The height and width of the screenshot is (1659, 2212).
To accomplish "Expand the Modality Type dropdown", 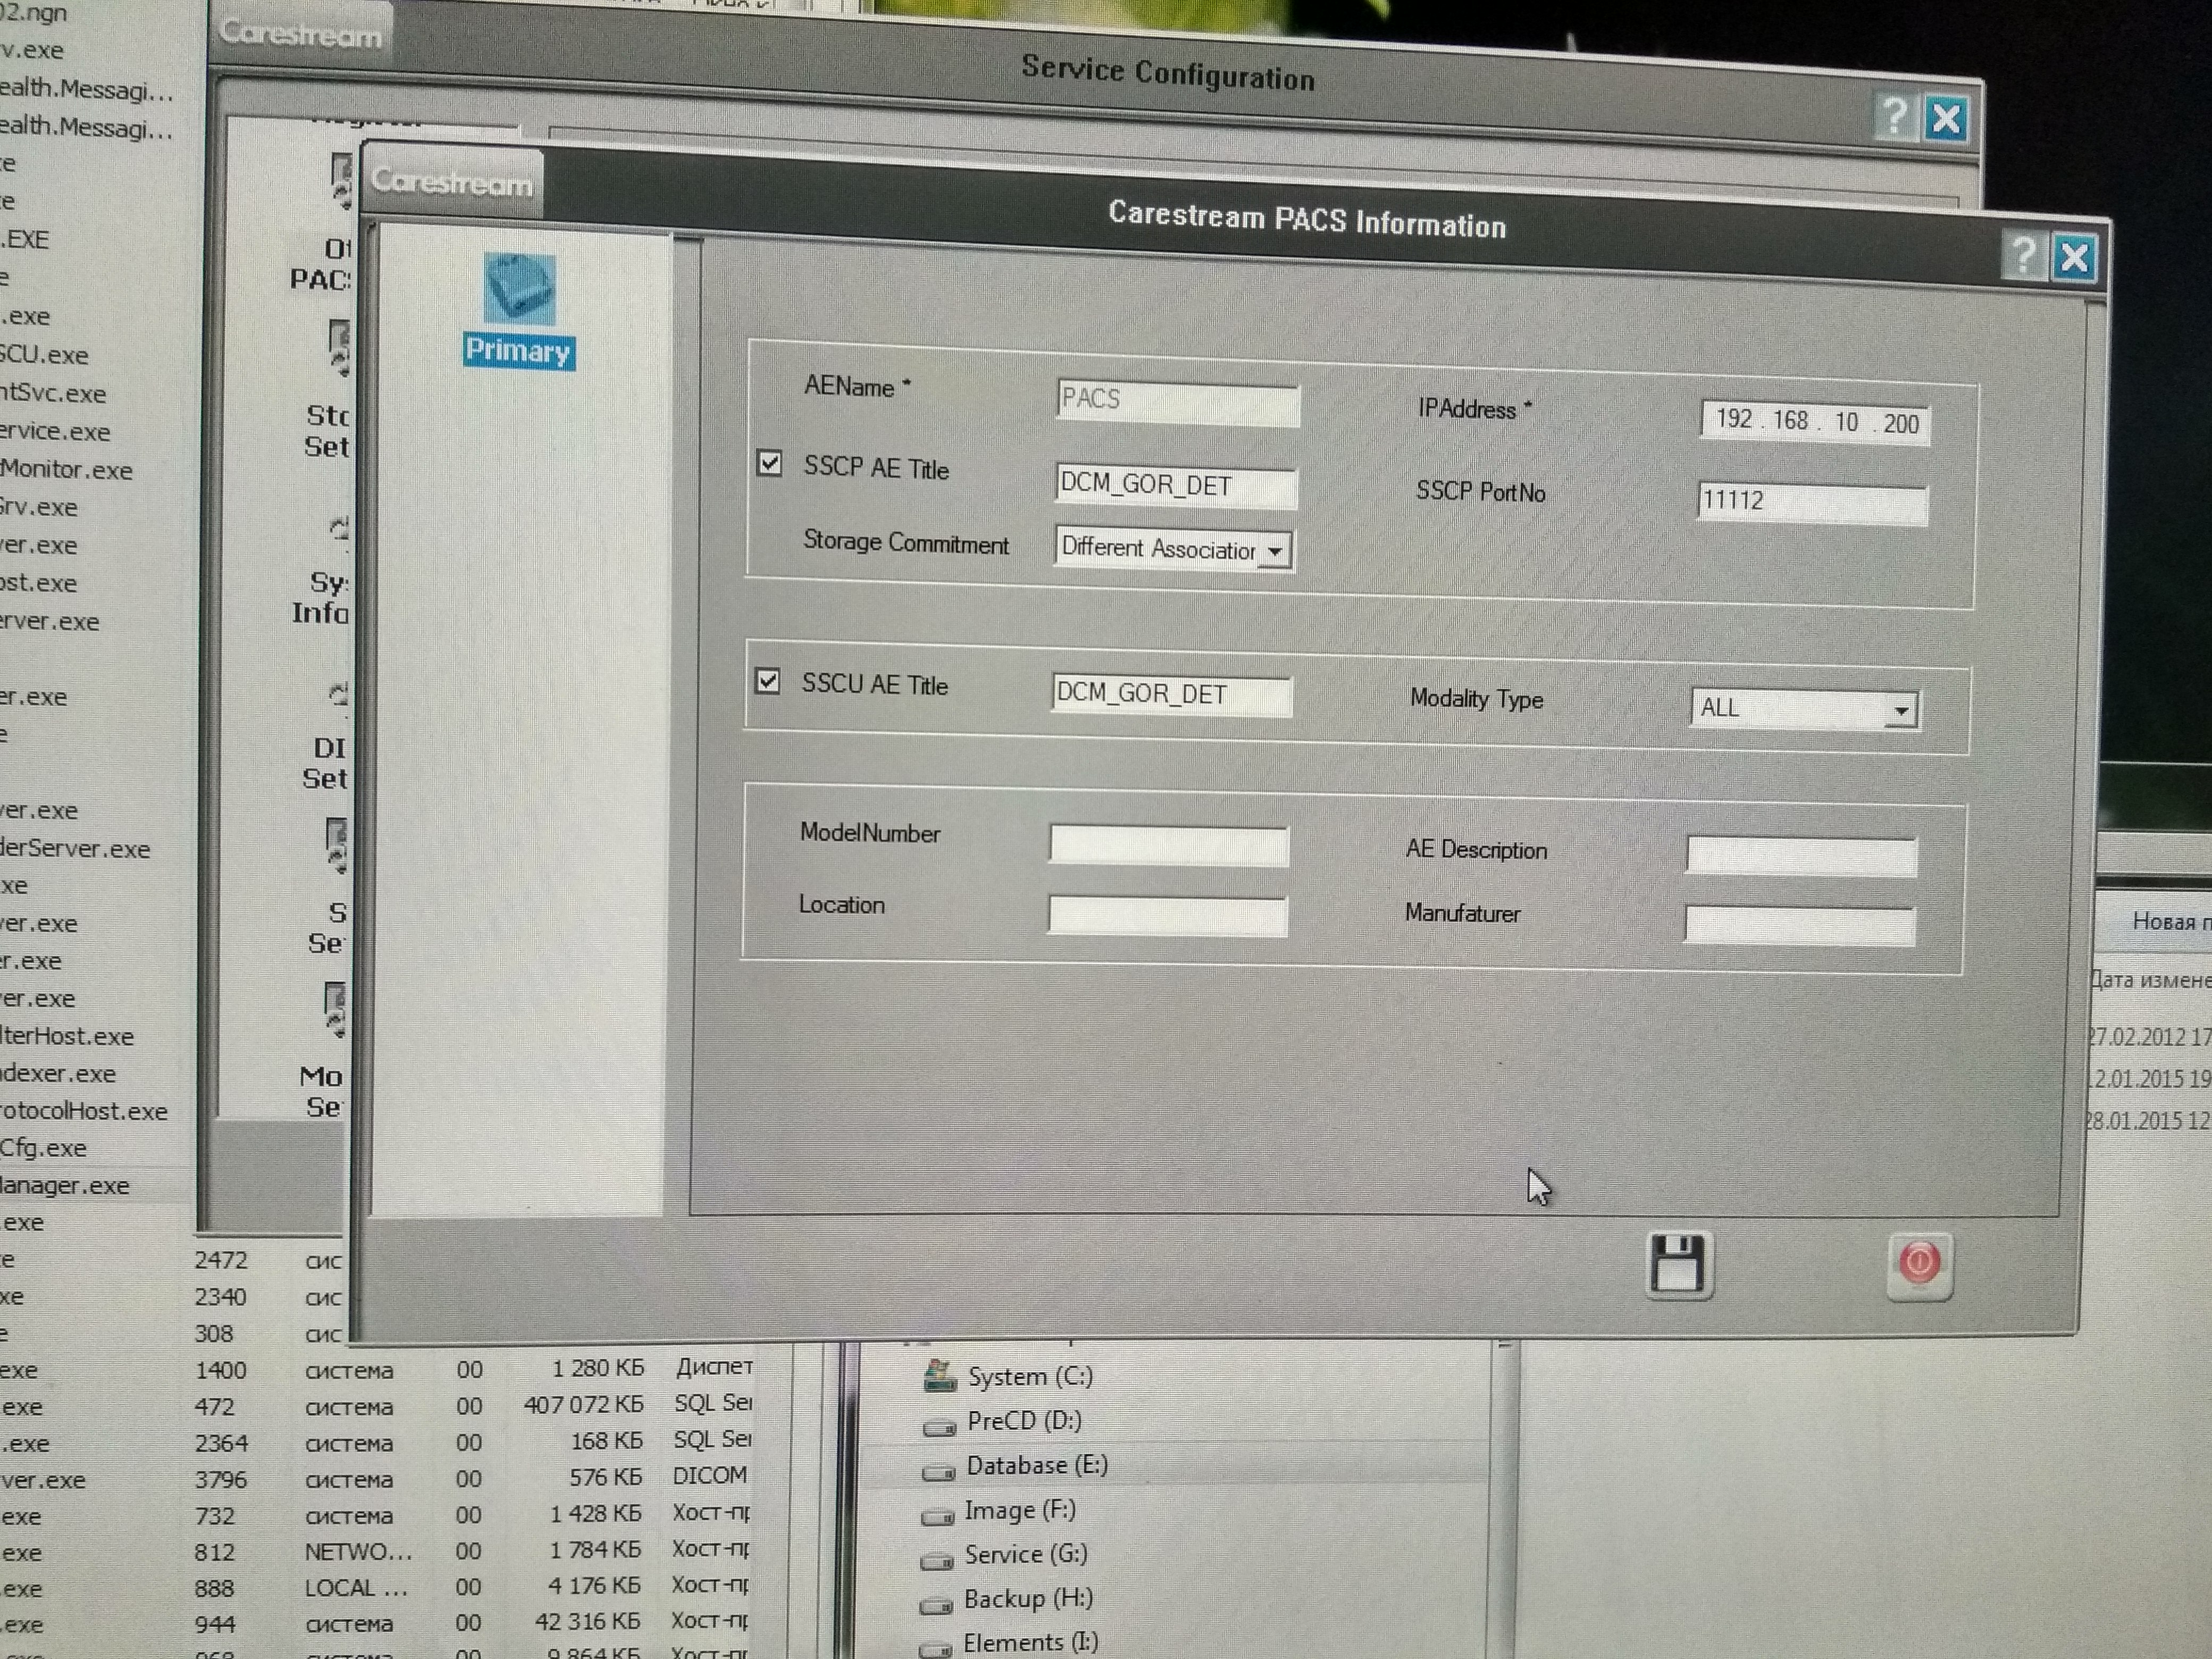I will point(1900,711).
